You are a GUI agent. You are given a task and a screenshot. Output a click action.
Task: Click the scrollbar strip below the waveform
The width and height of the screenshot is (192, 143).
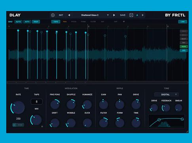pyautogui.click(x=97, y=83)
